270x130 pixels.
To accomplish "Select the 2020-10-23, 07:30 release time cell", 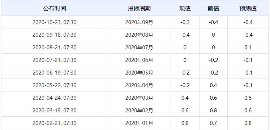I will [55, 22].
